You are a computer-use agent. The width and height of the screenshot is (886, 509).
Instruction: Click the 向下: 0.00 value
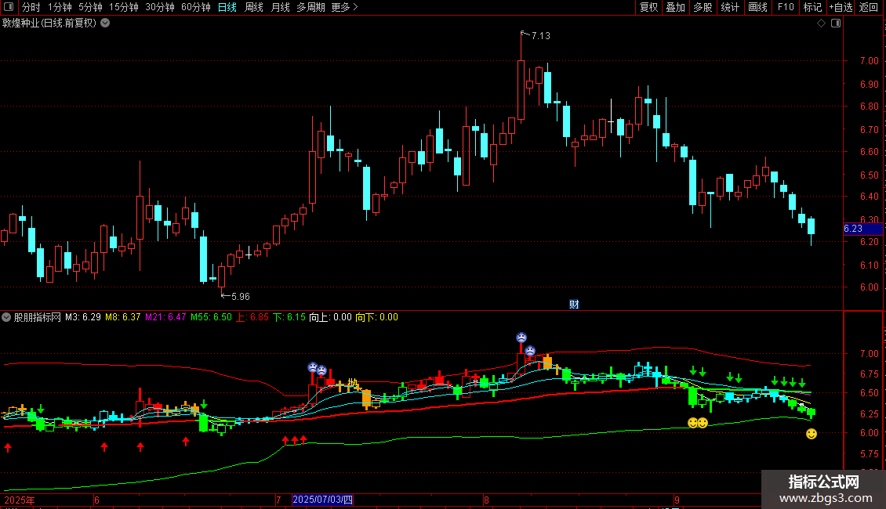point(377,317)
